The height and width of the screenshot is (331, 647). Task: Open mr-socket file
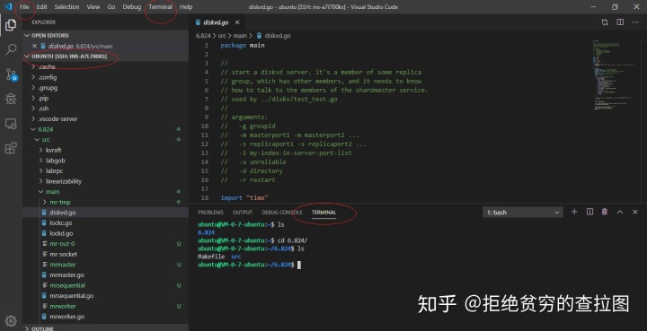(106, 254)
